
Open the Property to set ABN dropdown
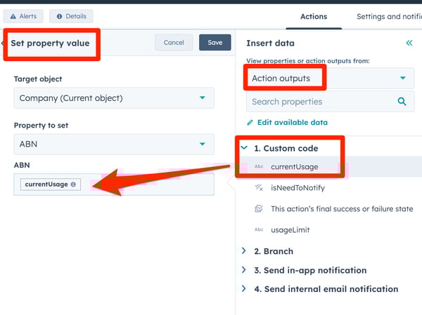click(114, 145)
